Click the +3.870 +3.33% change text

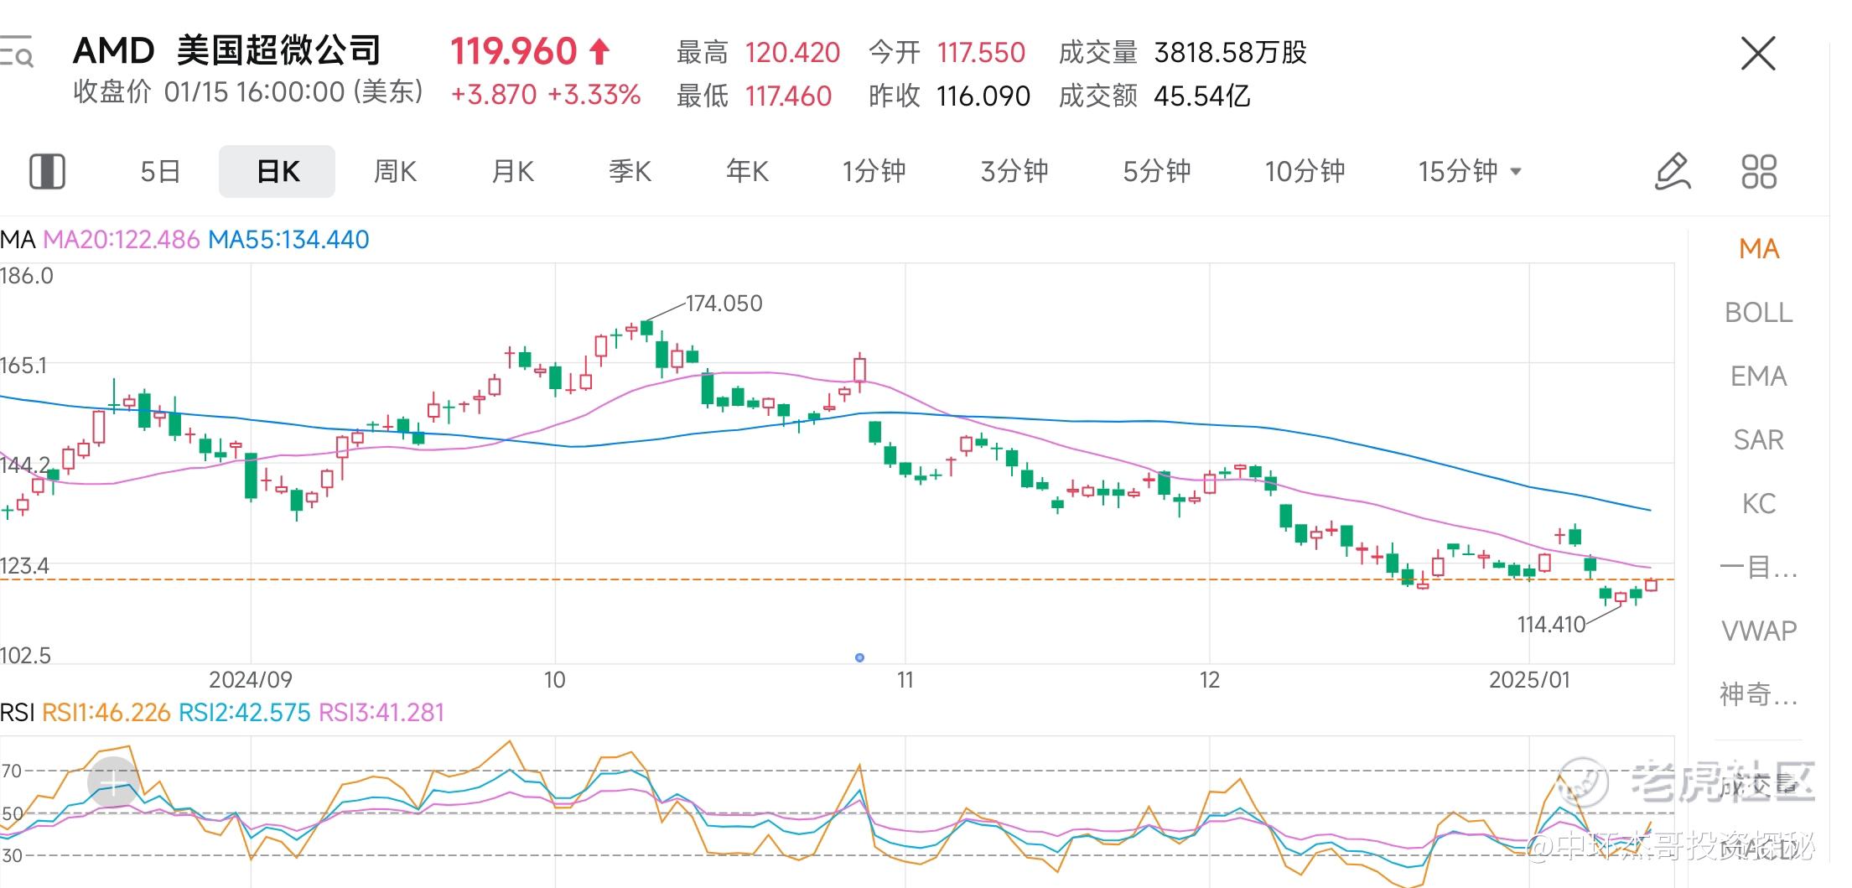pos(546,95)
